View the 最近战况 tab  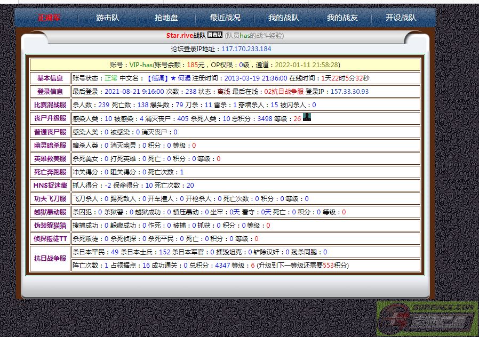pos(225,18)
